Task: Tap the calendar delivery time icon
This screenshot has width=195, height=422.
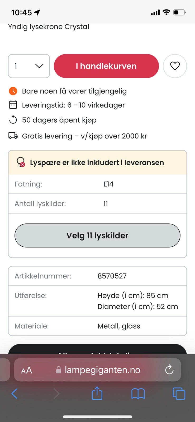Action: tap(13, 105)
